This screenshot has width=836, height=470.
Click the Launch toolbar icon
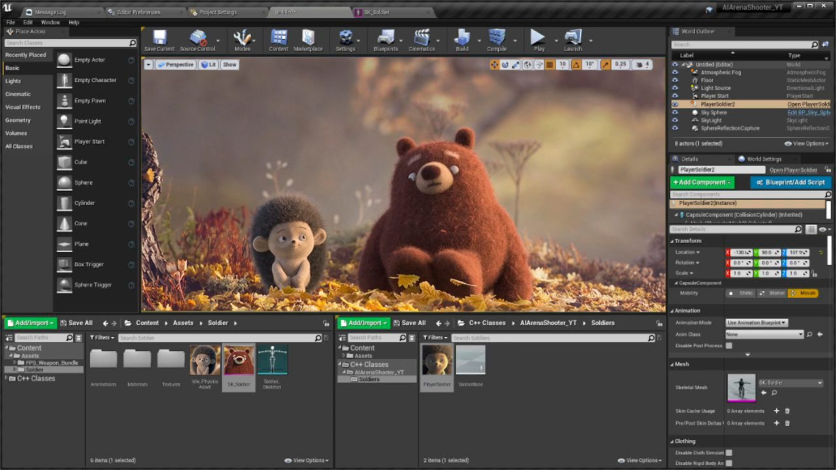[x=573, y=39]
